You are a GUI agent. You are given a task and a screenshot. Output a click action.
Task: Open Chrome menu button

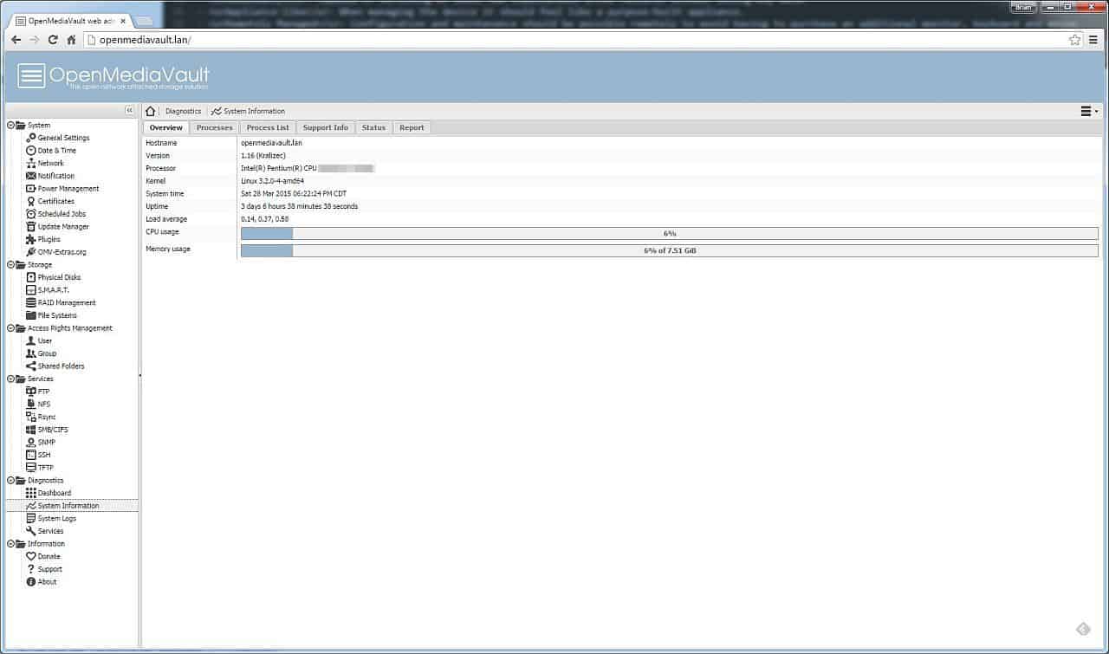pos(1094,40)
